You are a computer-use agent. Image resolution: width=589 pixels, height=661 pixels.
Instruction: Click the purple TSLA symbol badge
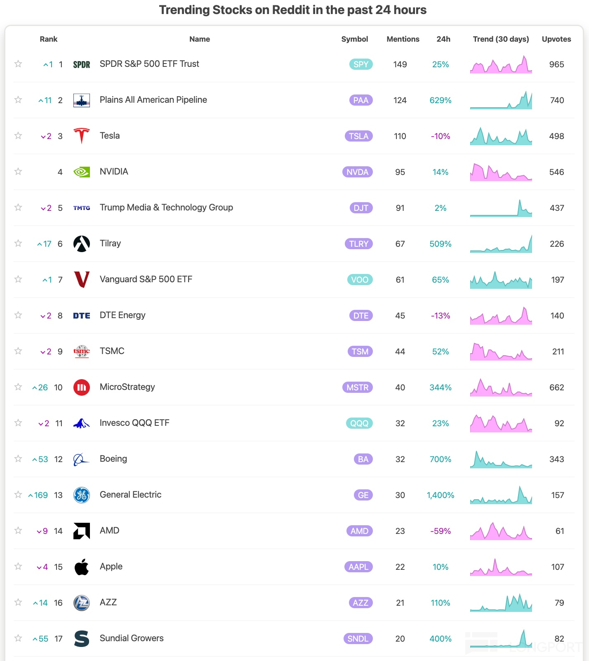[358, 136]
